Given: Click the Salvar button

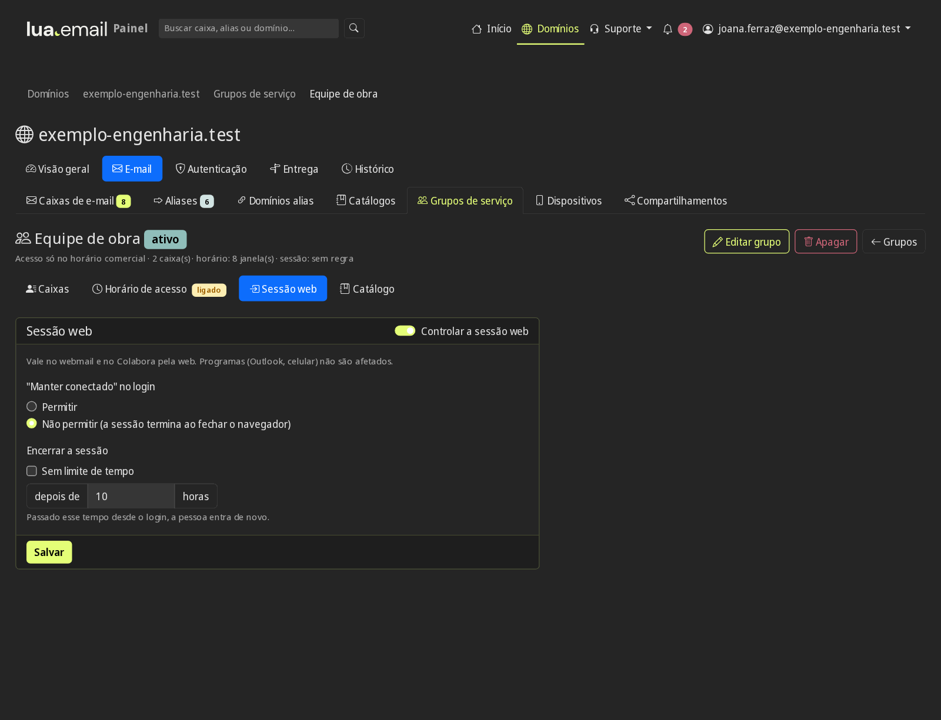Looking at the screenshot, I should click(49, 552).
